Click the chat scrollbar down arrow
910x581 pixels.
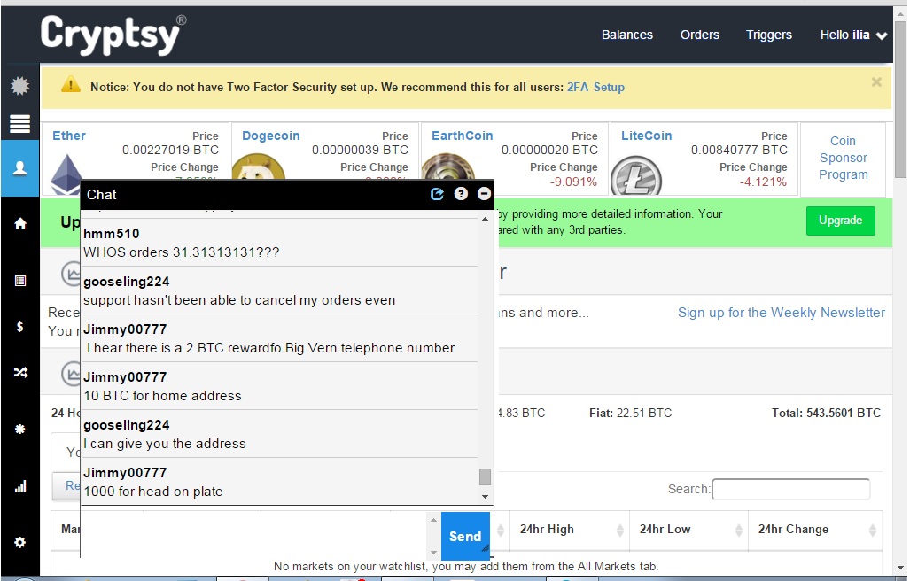486,497
